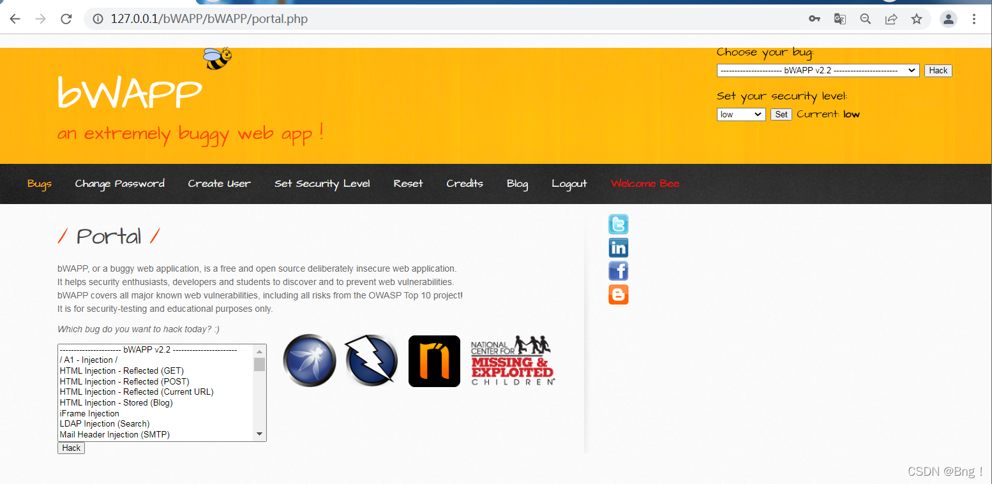The height and width of the screenshot is (484, 992).
Task: Click the Hack button beside bug dropdown
Action: pos(938,71)
